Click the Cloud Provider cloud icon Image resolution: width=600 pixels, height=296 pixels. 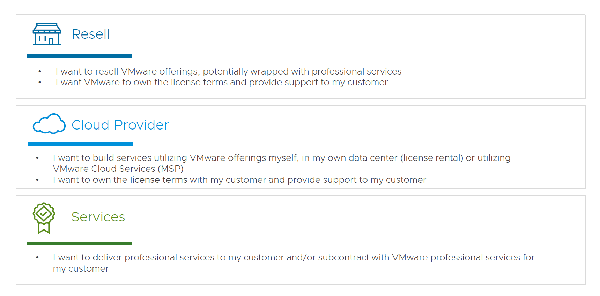[49, 124]
